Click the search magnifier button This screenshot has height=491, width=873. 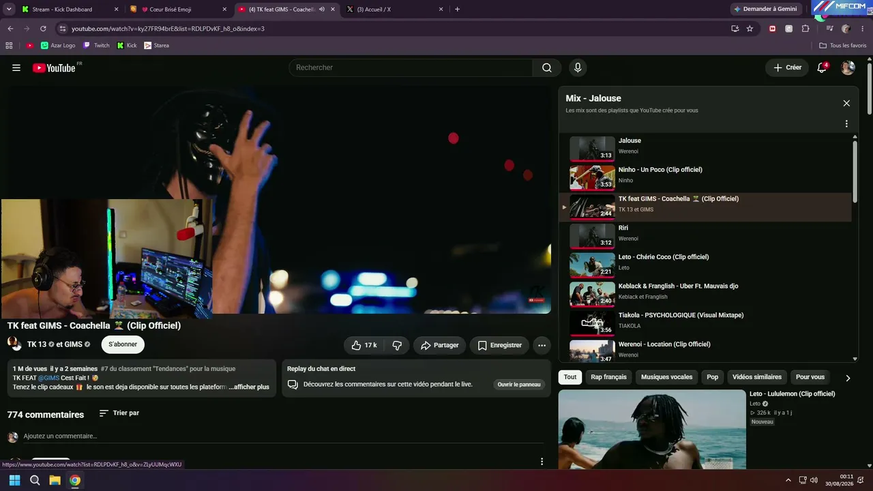(x=547, y=68)
